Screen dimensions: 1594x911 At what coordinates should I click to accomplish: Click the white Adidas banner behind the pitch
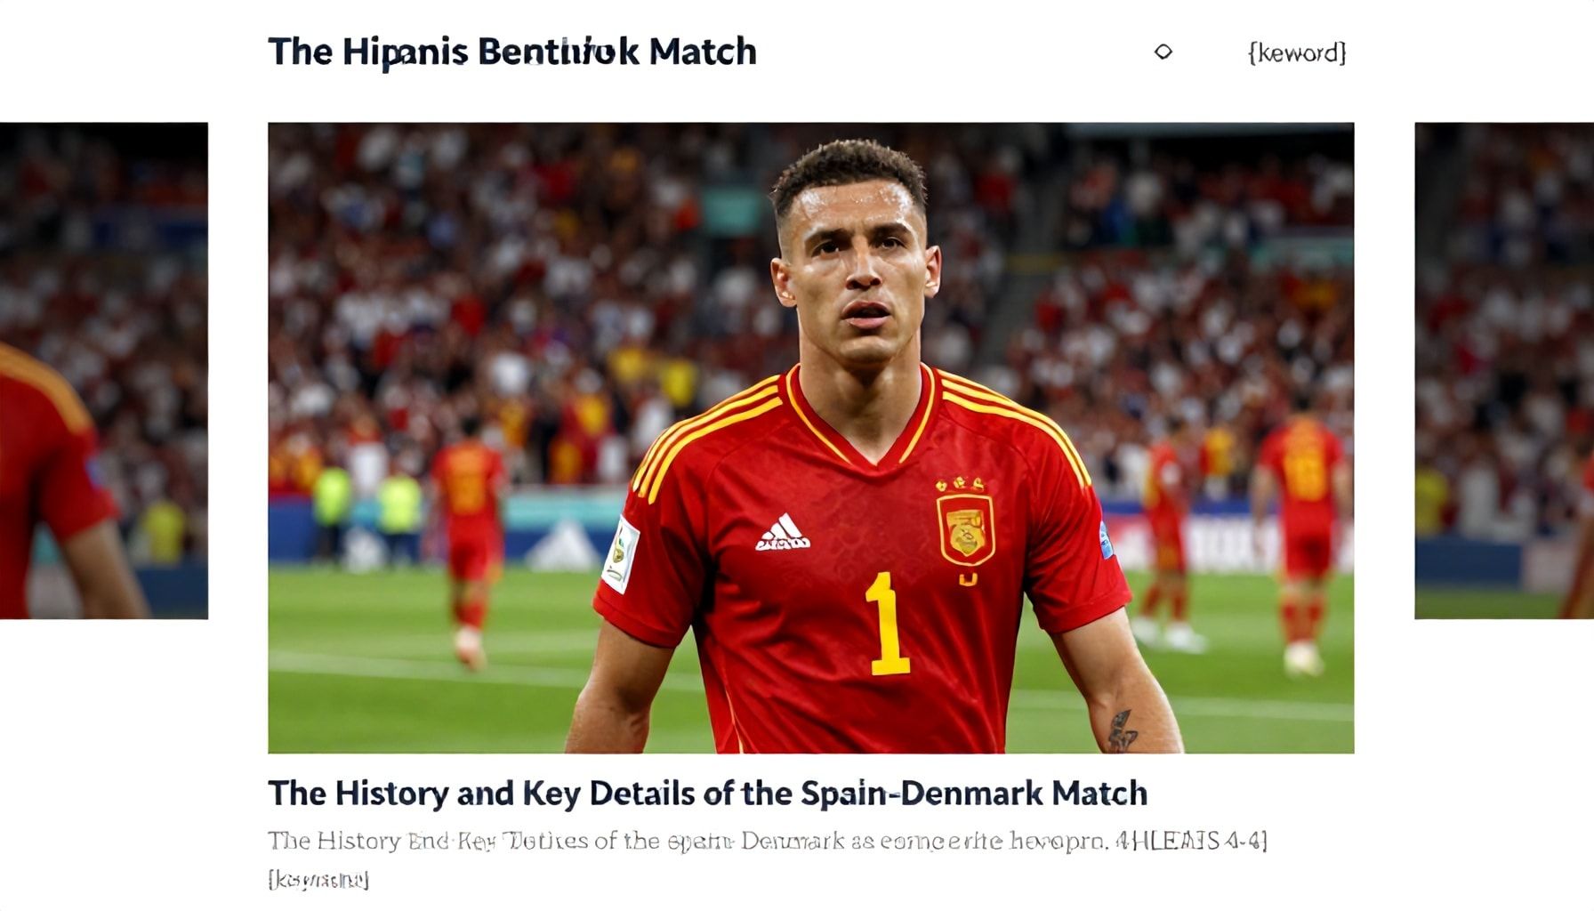coord(562,546)
